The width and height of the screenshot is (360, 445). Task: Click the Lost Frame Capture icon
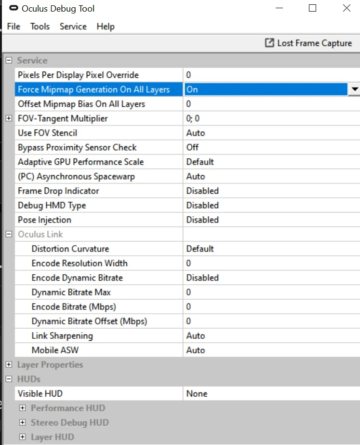point(269,43)
